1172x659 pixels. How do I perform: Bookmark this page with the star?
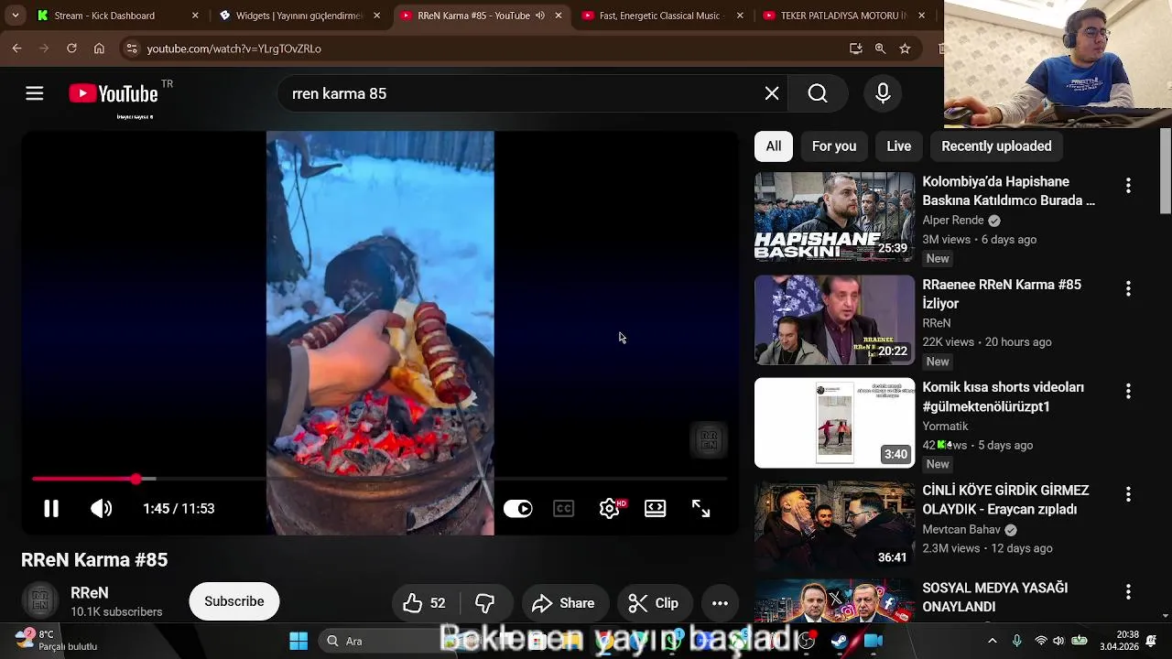coord(905,49)
